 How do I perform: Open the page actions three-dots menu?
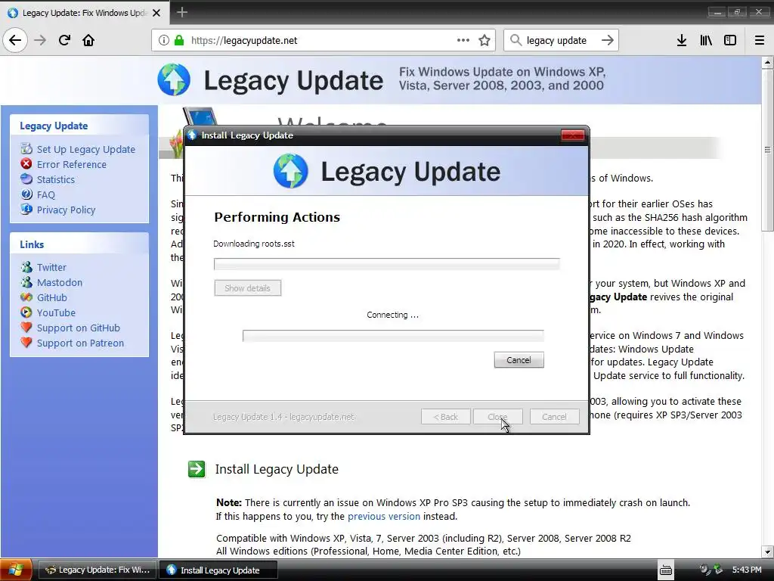(x=463, y=40)
